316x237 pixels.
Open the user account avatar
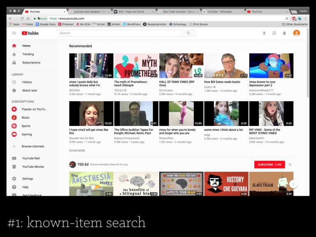tap(296, 33)
